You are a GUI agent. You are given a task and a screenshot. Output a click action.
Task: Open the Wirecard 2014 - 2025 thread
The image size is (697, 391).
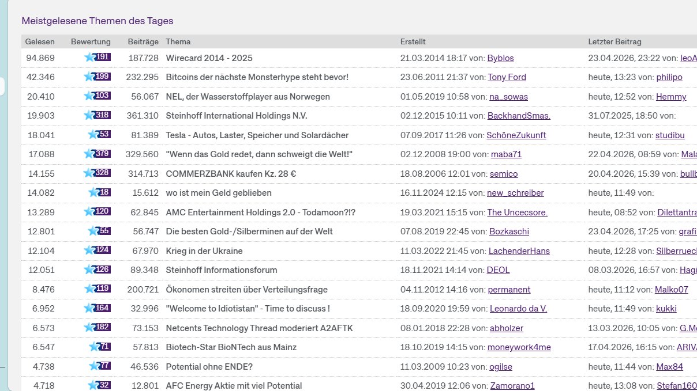point(209,58)
